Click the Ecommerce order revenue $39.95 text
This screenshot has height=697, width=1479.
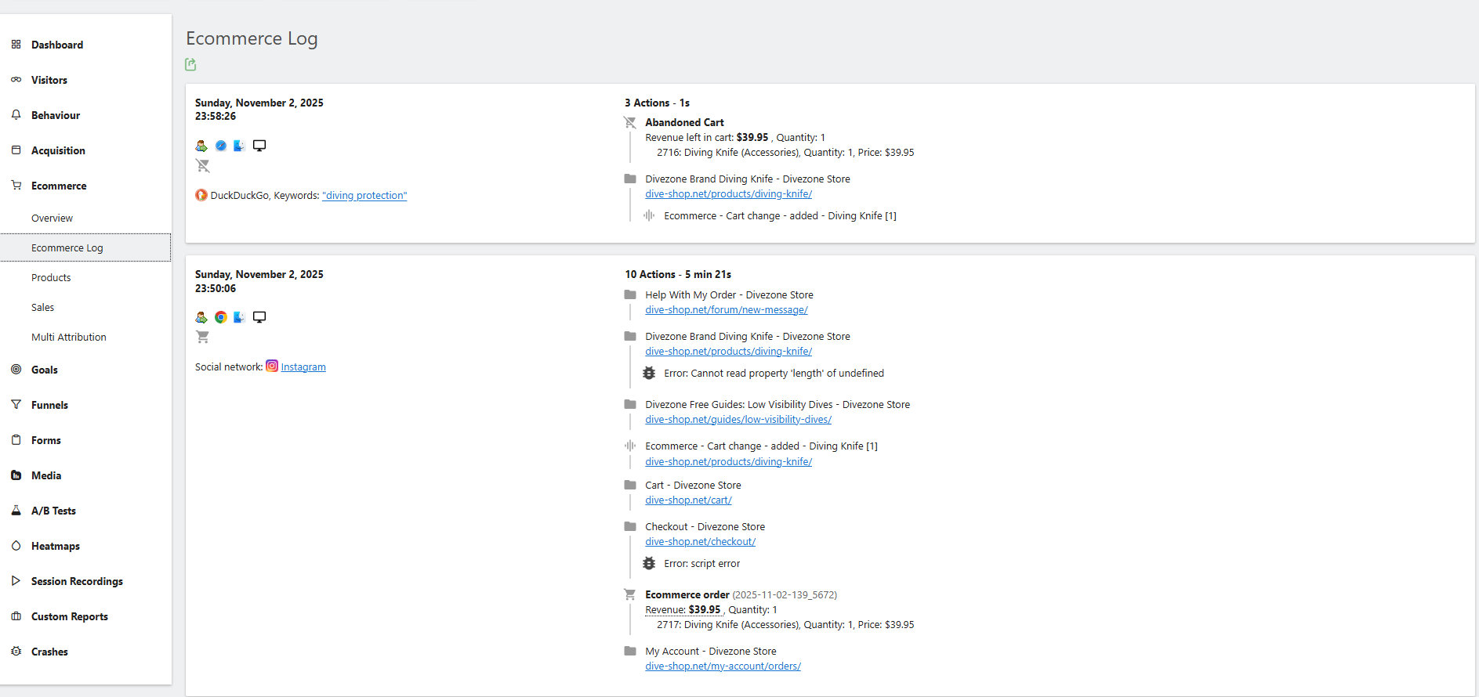pos(704,610)
